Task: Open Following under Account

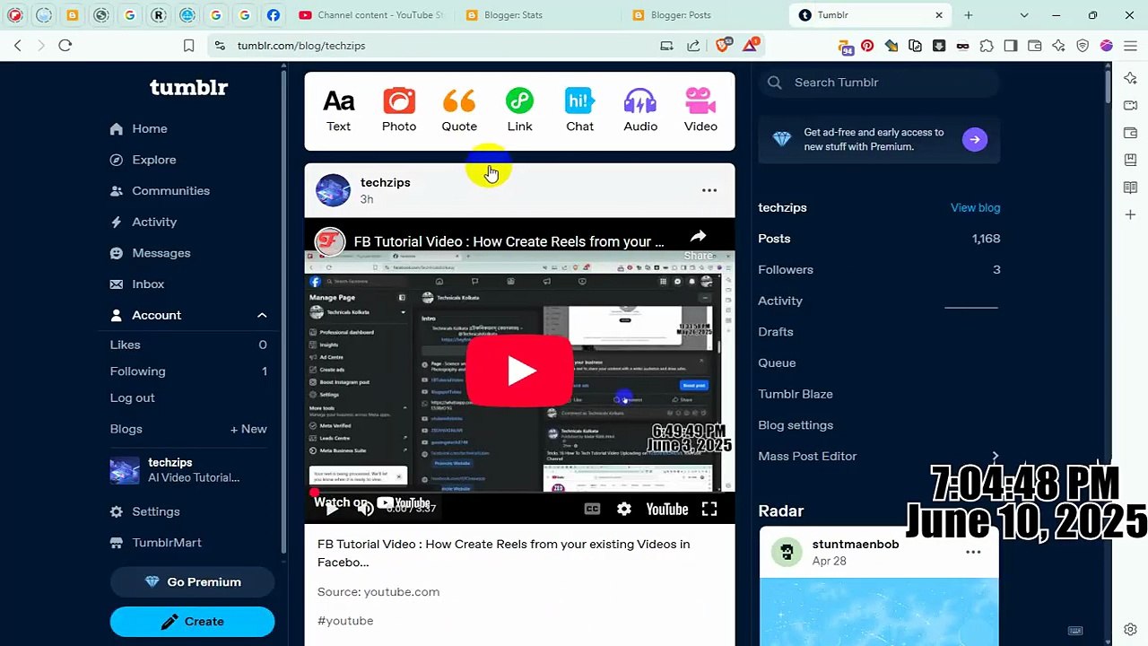Action: click(188, 371)
